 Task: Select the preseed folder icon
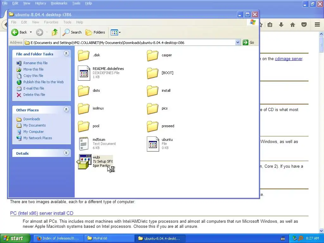pos(153,127)
